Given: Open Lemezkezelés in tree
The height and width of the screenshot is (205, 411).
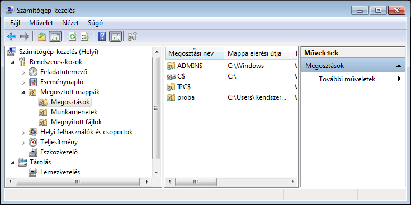Looking at the screenshot, I should (60, 172).
